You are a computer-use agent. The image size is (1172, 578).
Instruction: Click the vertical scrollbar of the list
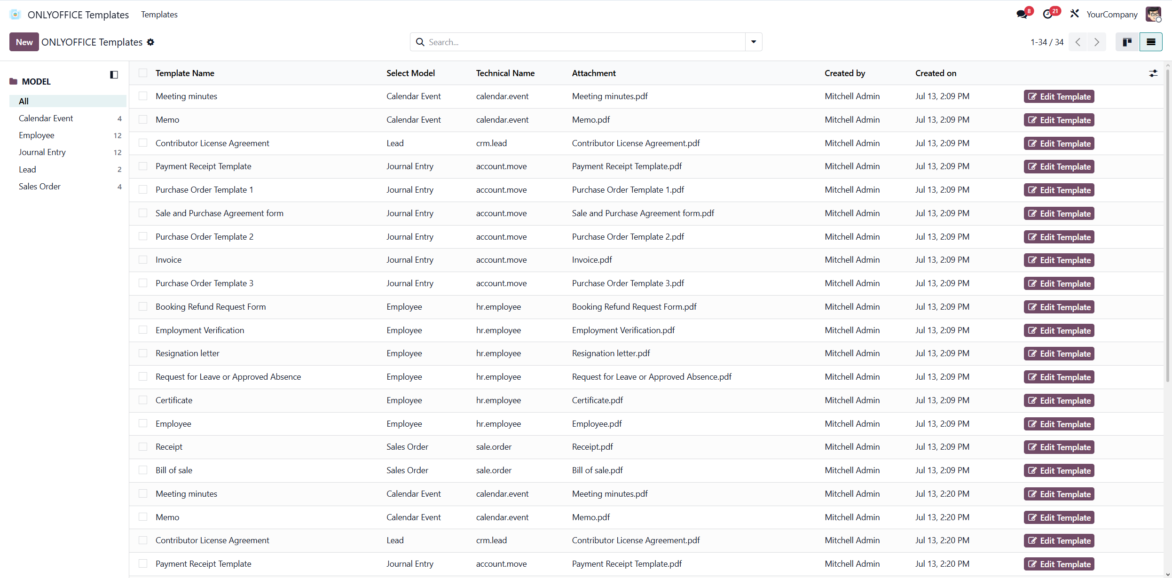1168,226
